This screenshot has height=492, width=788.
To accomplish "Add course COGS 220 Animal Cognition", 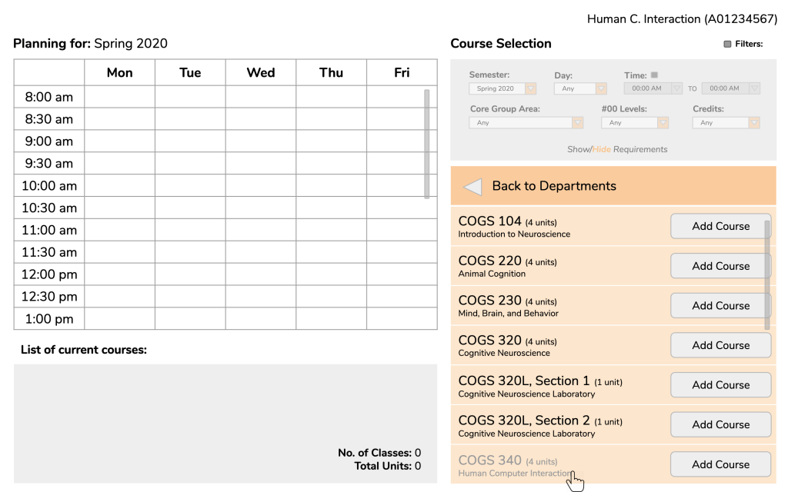I will [x=720, y=266].
